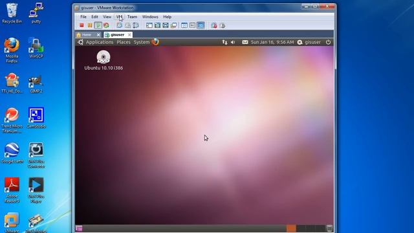Switch to the active orange workspace

point(291,228)
